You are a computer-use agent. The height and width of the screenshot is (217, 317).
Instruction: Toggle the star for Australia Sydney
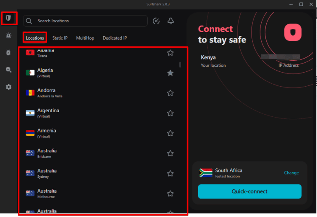point(170,174)
